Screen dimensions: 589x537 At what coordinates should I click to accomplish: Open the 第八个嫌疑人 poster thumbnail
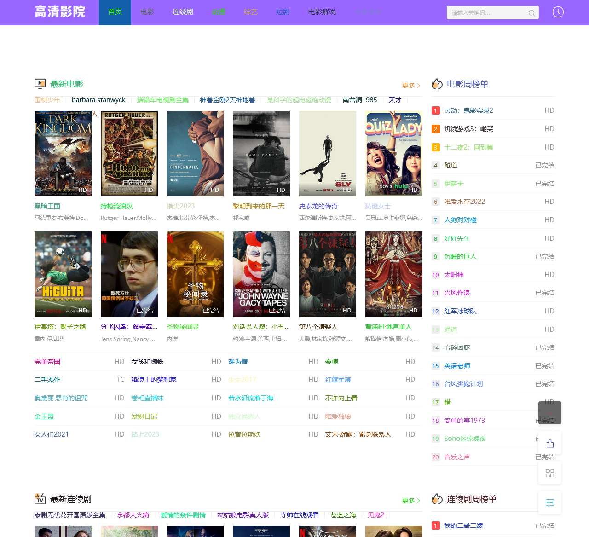(x=328, y=274)
